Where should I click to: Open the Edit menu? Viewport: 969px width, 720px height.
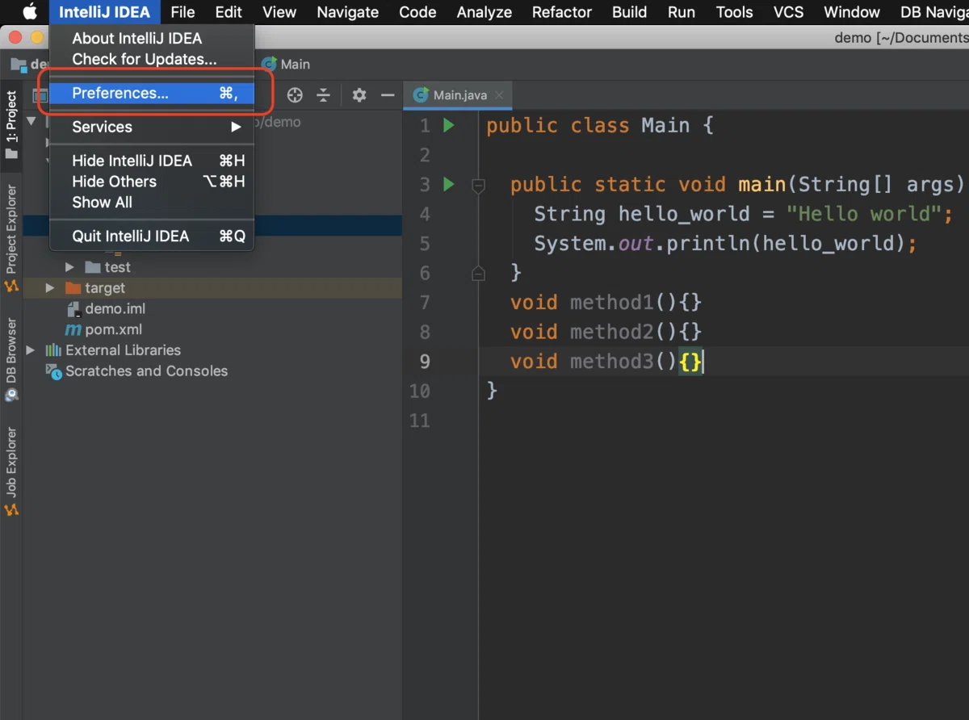tap(229, 12)
